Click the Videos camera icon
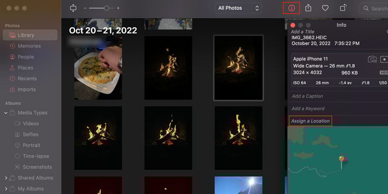This screenshot has width=388, height=194. click(x=17, y=124)
